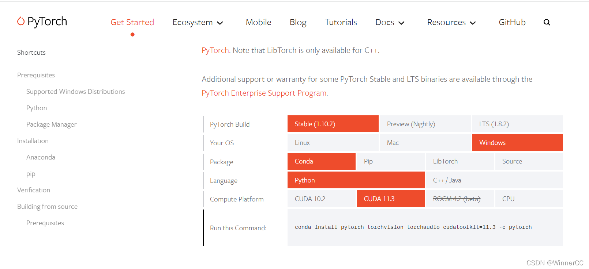
Task: Jump to Verification shortcut
Action: pos(34,190)
